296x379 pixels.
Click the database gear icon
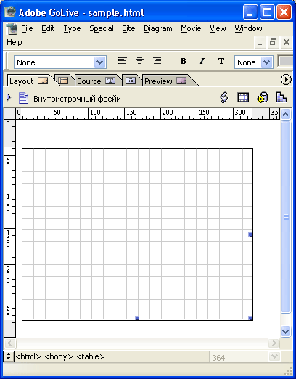click(263, 98)
